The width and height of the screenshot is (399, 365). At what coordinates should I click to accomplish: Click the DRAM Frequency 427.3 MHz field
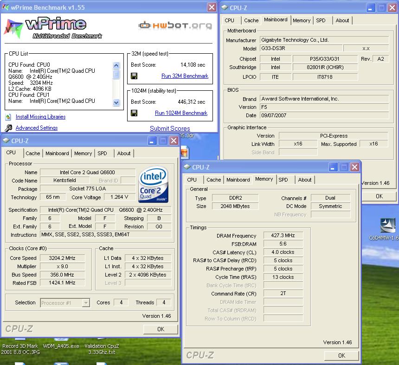[283, 235]
